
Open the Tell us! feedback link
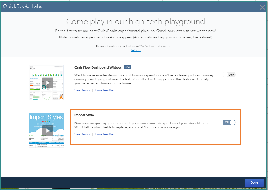(x=136, y=50)
